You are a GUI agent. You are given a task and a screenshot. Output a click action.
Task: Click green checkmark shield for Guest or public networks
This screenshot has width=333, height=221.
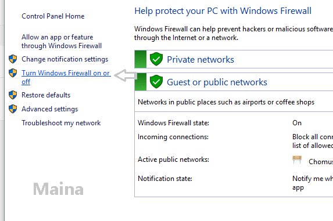(156, 82)
